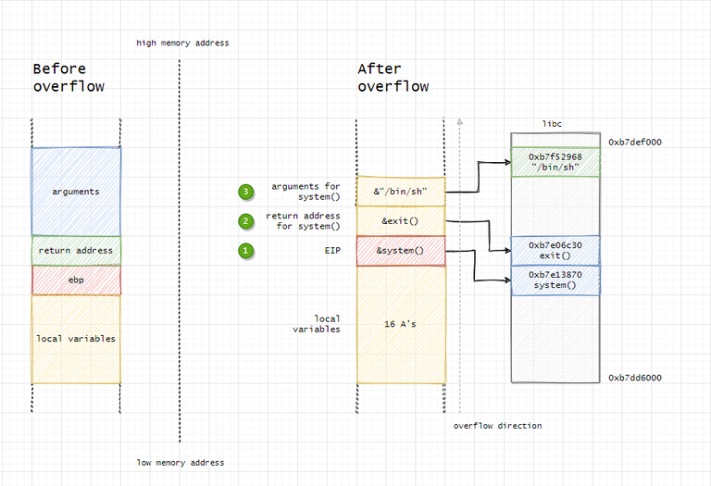Screen dimensions: 711x486
Task: Select the "low memory address" label
Action: 181,462
